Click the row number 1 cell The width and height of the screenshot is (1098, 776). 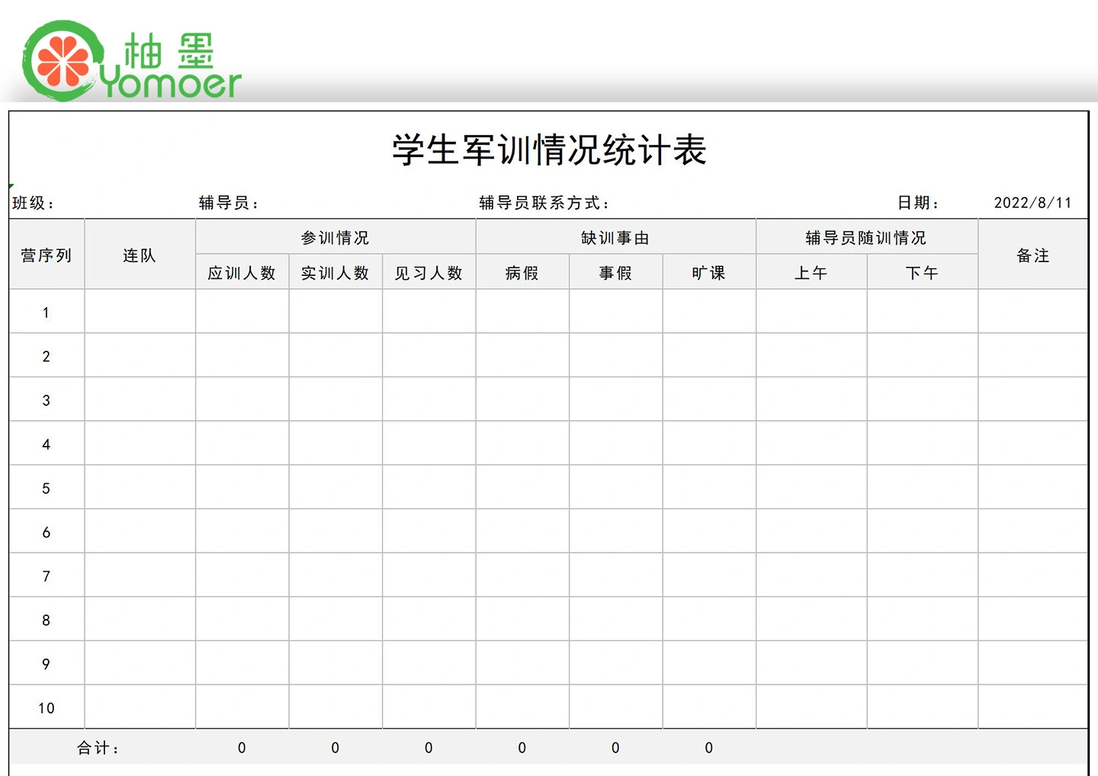[47, 313]
